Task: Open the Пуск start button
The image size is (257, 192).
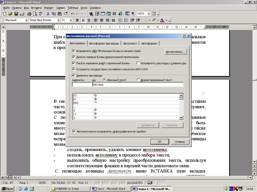Action: click(x=7, y=189)
